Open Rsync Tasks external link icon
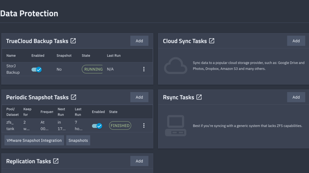Image resolution: width=309 pixels, height=173 pixels. tap(199, 97)
